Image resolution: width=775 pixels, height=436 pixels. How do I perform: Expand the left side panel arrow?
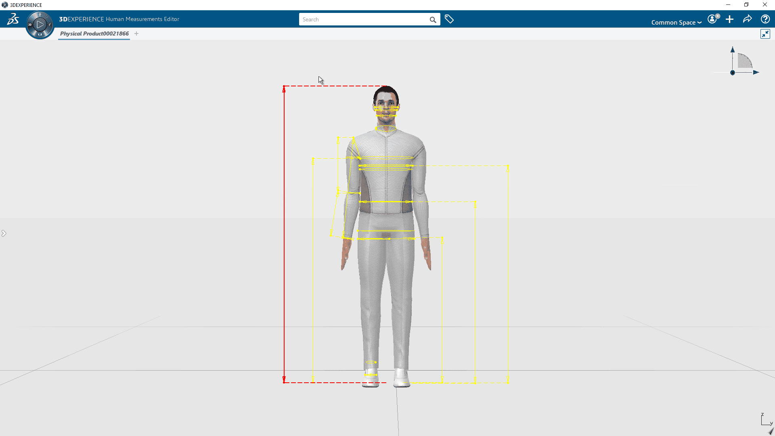[x=4, y=233]
